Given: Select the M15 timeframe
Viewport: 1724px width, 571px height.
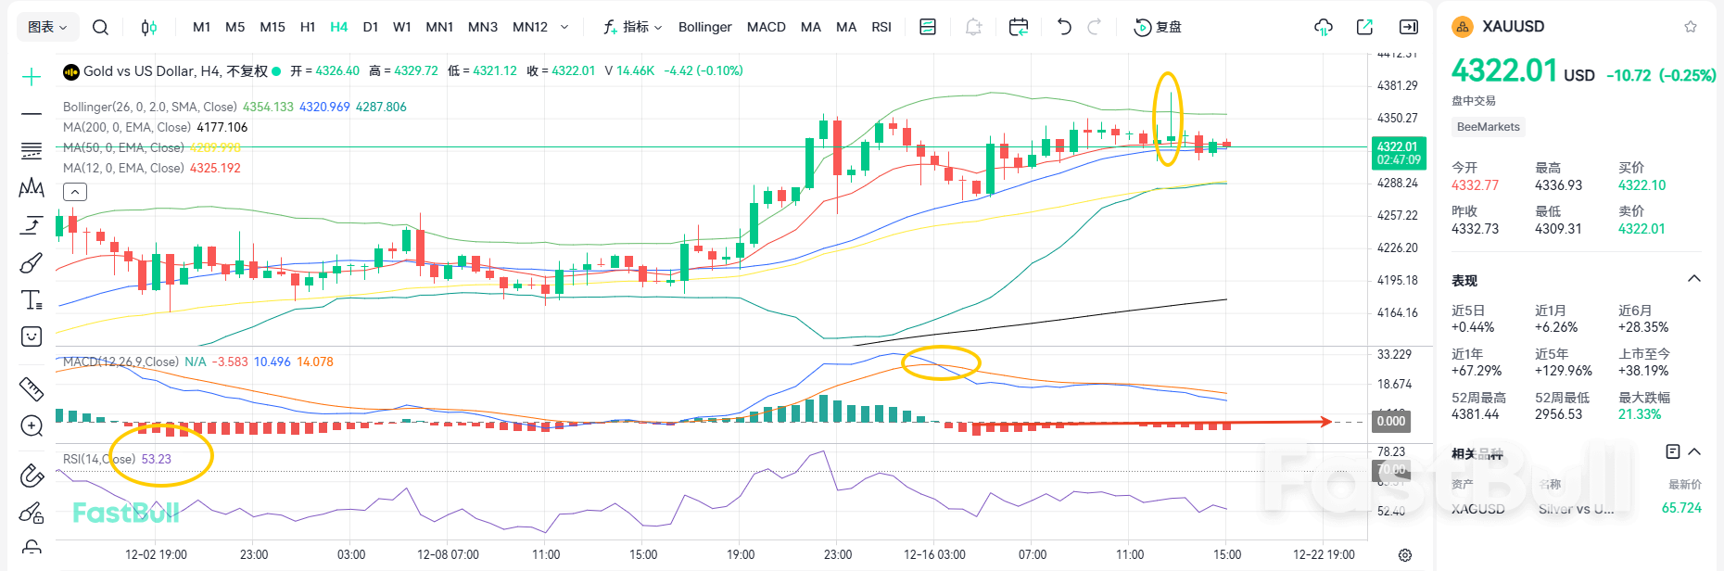Looking at the screenshot, I should (x=273, y=27).
